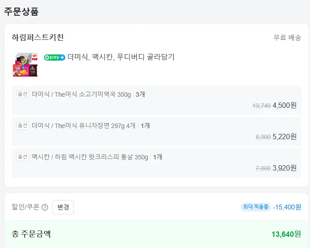Click the 13,640원 total order amount
Screen dimensions: 310x248
(x=286, y=234)
